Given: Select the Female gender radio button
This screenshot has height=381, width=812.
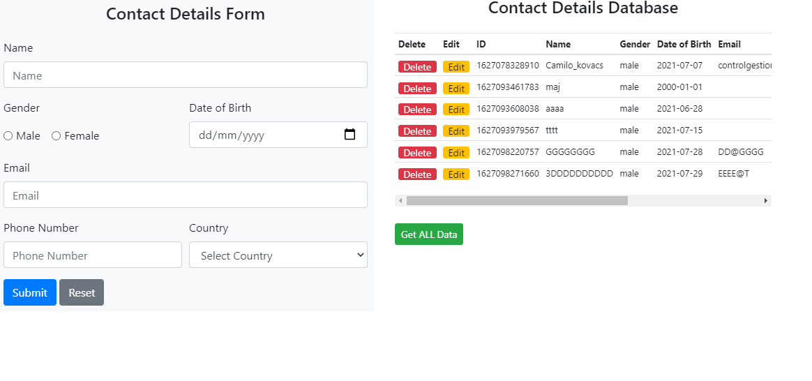Looking at the screenshot, I should tap(56, 135).
